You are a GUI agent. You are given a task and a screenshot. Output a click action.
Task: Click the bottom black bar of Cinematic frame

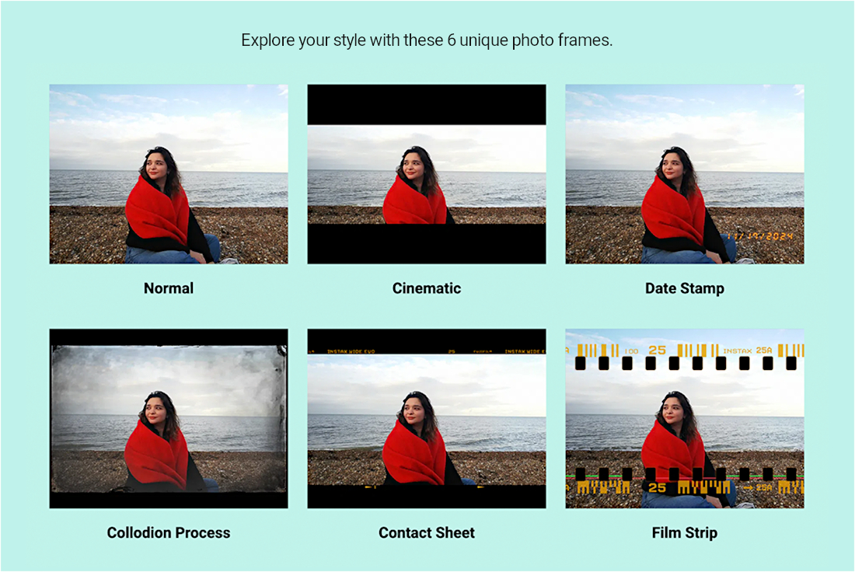[427, 244]
